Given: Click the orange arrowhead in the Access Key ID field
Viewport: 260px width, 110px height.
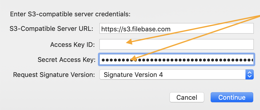Looking at the screenshot, I should 129,42.
